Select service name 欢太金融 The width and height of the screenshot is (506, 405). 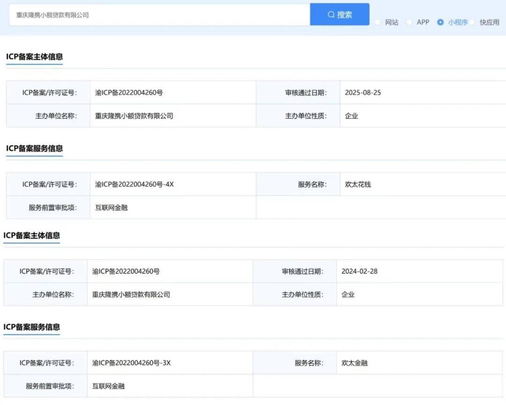[x=354, y=362]
